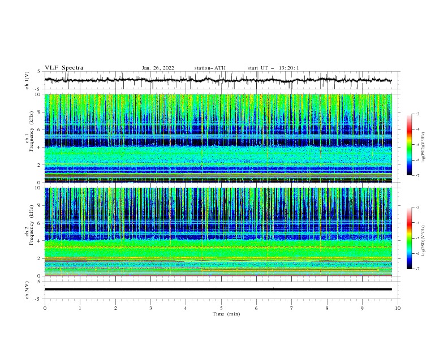Click the '10' tick on time axis

tap(398, 308)
